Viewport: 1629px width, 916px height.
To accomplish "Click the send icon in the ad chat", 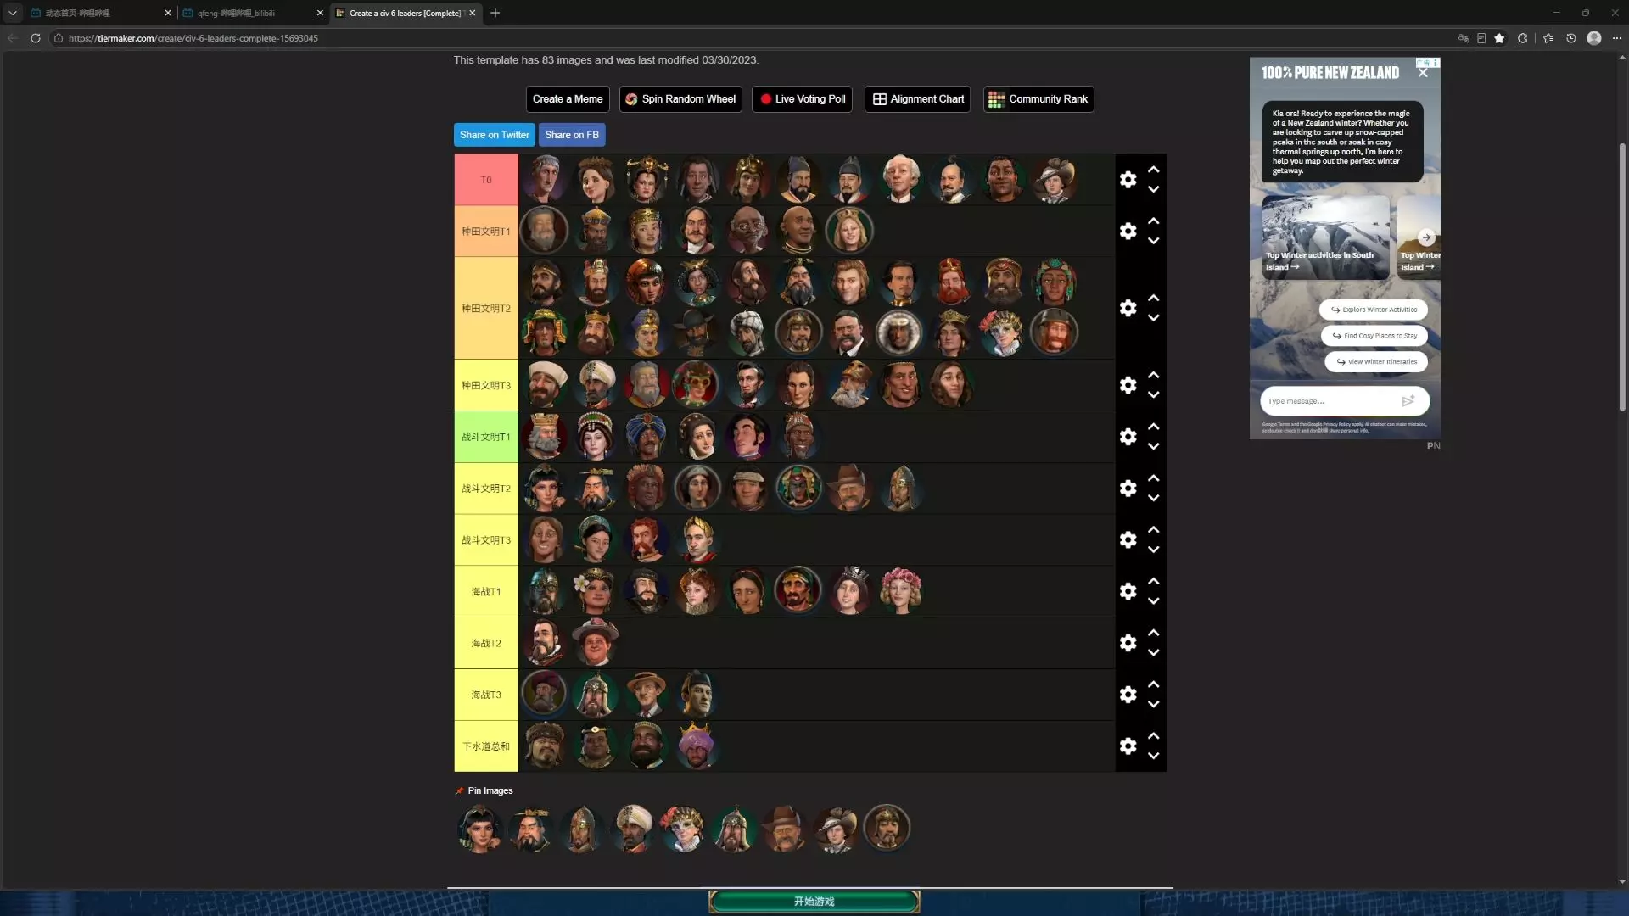I will click(x=1408, y=401).
